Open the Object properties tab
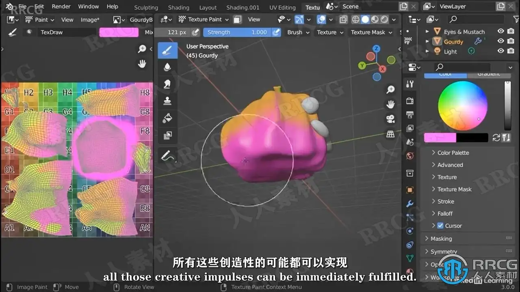 click(409, 190)
